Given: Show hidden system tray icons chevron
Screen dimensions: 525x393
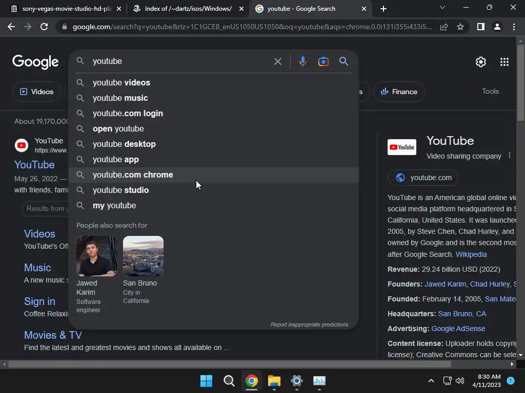Looking at the screenshot, I should click(x=431, y=381).
